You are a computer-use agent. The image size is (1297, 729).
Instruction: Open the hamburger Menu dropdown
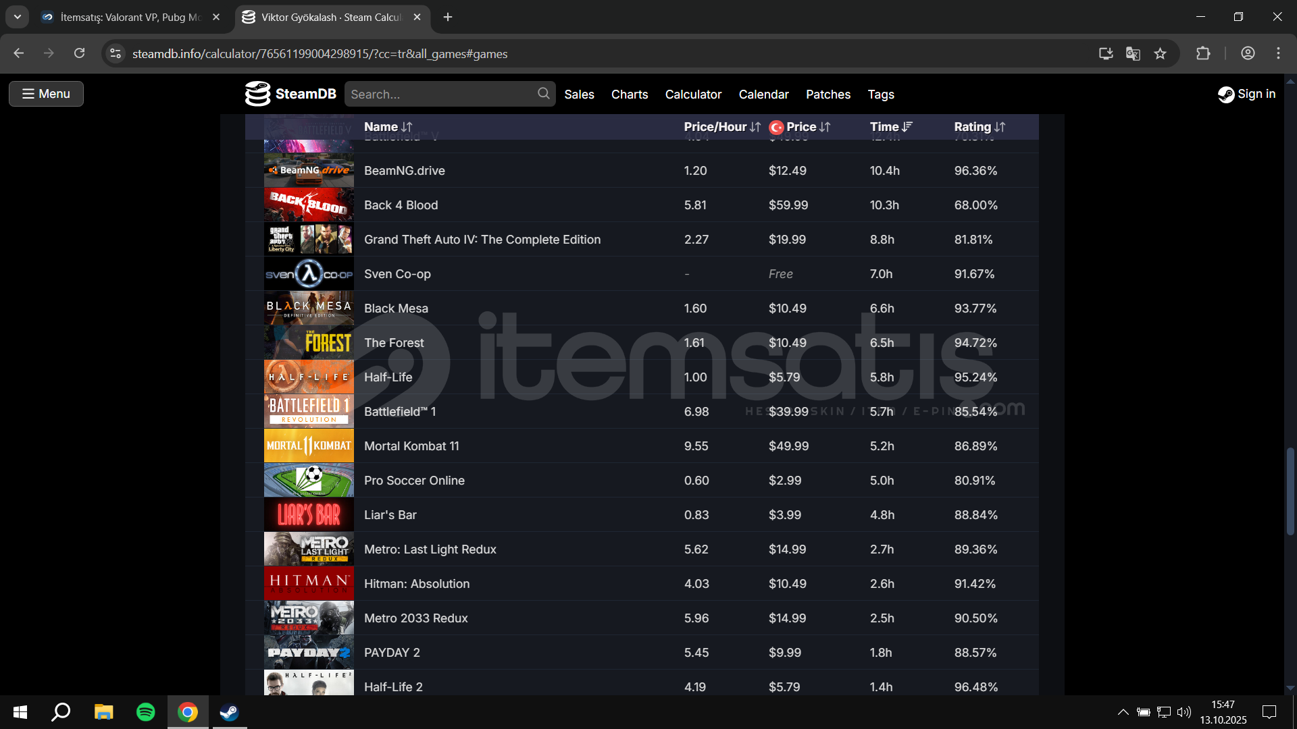[x=46, y=94]
